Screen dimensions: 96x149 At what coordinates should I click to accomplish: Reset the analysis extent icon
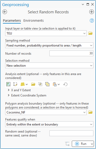click(65, 84)
